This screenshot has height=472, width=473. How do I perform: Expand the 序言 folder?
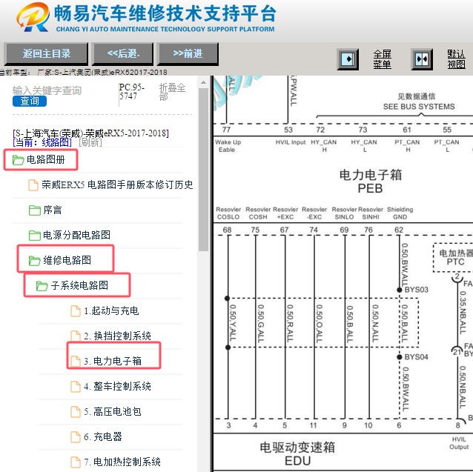click(53, 210)
